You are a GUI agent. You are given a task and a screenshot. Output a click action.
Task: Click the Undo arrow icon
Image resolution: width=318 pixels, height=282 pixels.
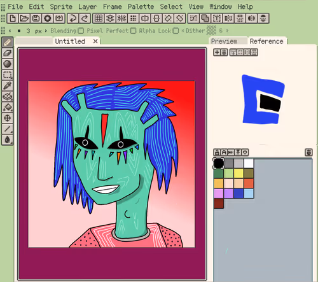(73, 18)
